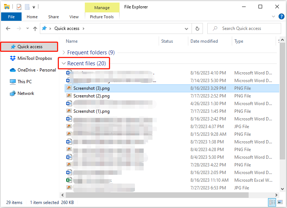Screen dimensions: 287x208
Task: Click image icon of 8/7/2023 4:37 PM JPG
Action: [x=69, y=126]
